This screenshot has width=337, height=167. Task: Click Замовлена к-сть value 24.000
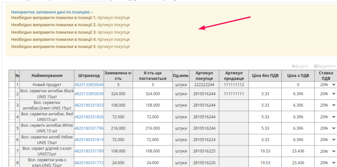point(118,162)
